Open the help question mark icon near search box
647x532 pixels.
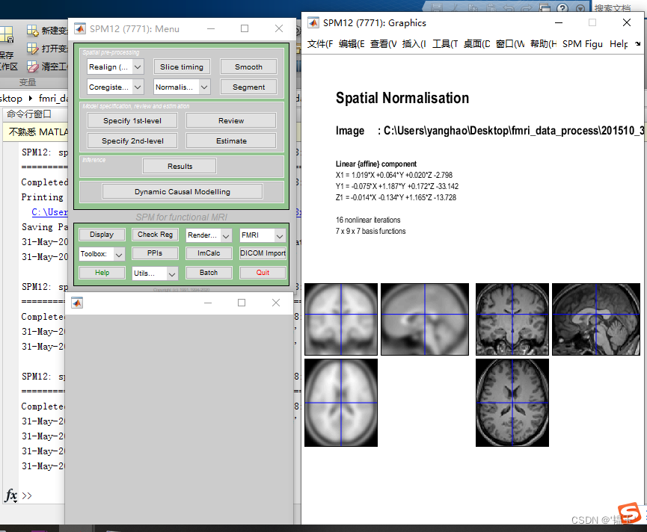click(562, 7)
